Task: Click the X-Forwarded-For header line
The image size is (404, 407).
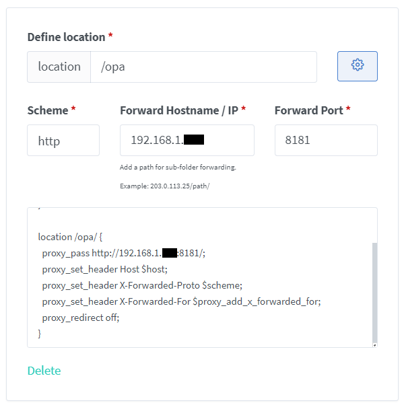Action: 181,301
